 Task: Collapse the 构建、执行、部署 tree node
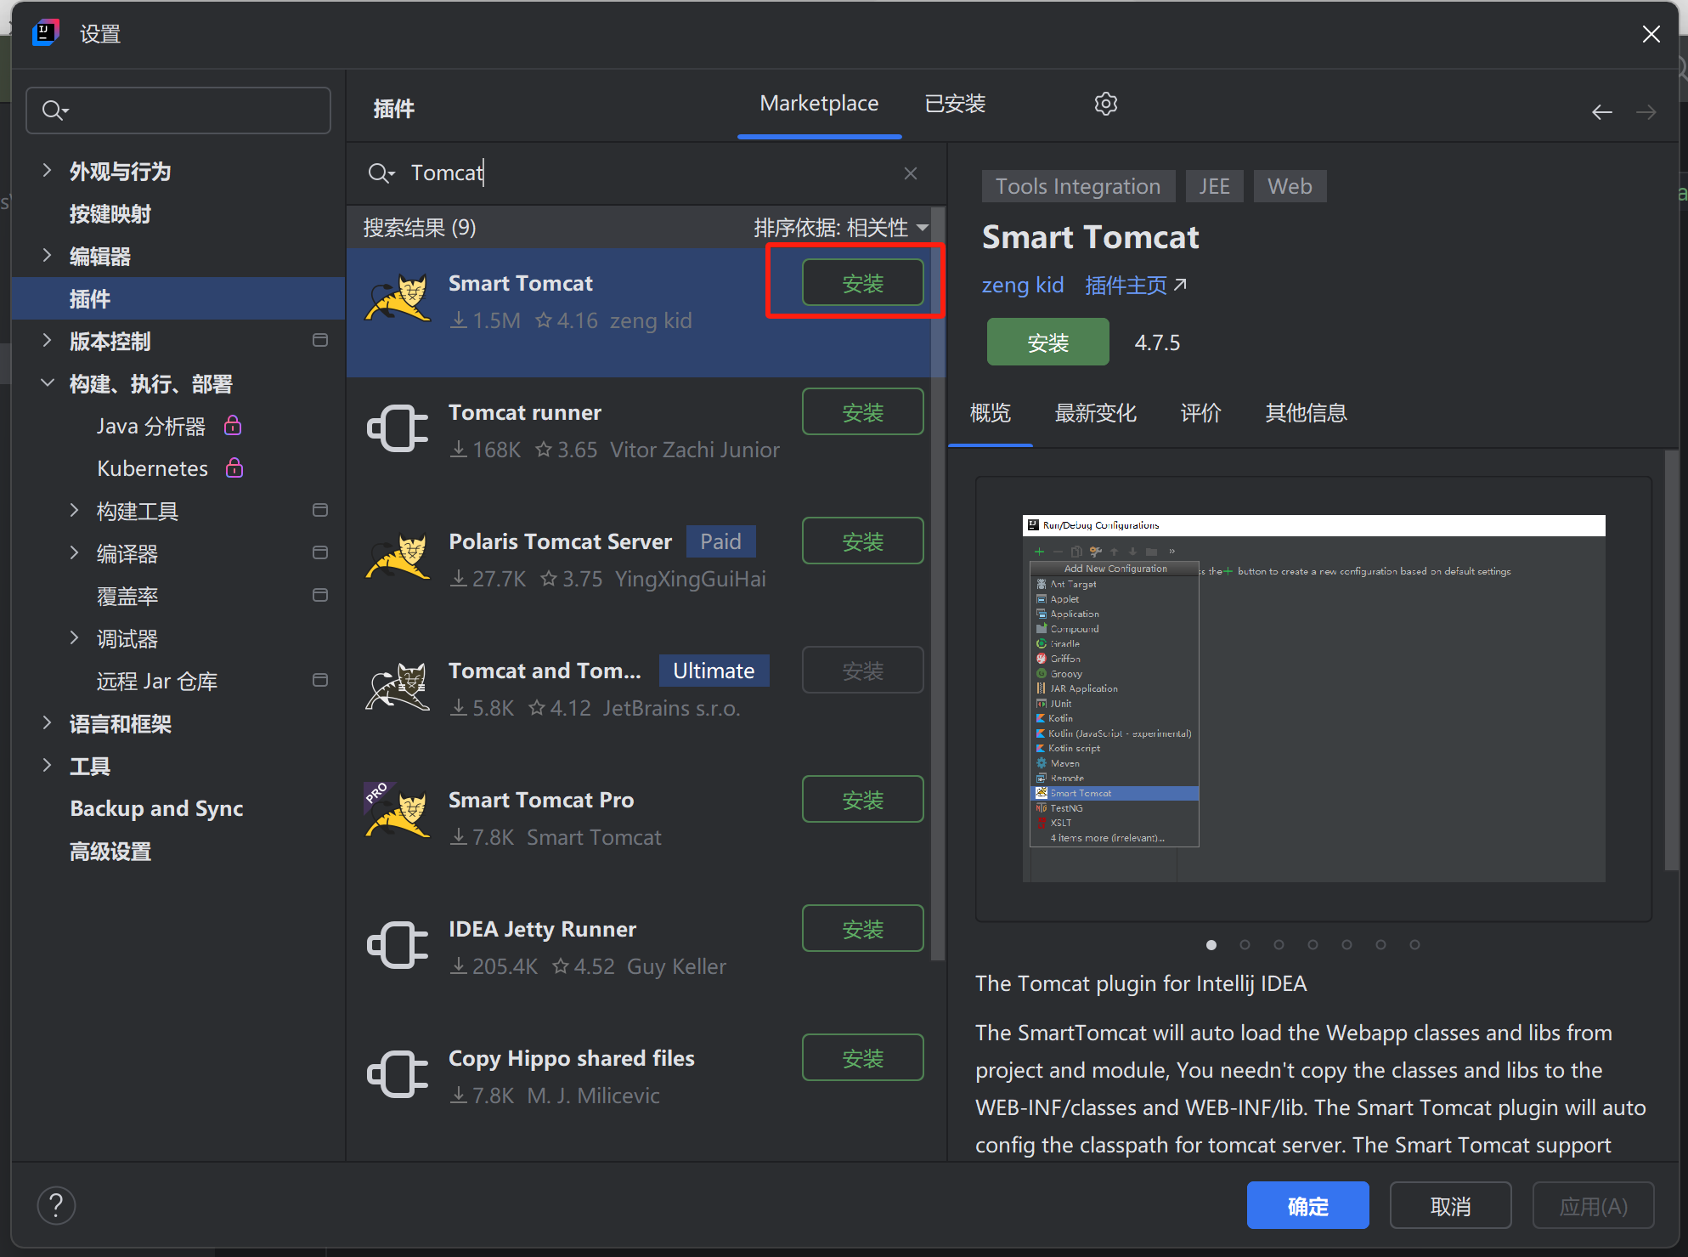point(48,383)
